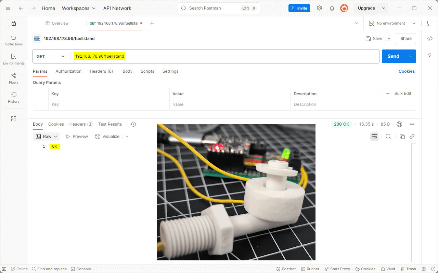Search the response with magnifier icon
Viewport: 438px width, 273px height.
click(388, 136)
